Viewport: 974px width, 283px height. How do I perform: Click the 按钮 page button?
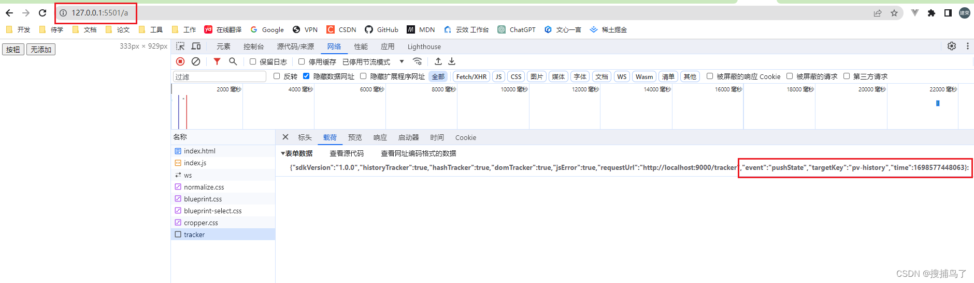point(13,50)
